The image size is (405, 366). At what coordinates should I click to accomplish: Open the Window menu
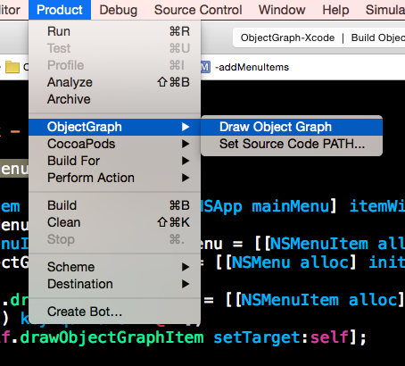282,10
